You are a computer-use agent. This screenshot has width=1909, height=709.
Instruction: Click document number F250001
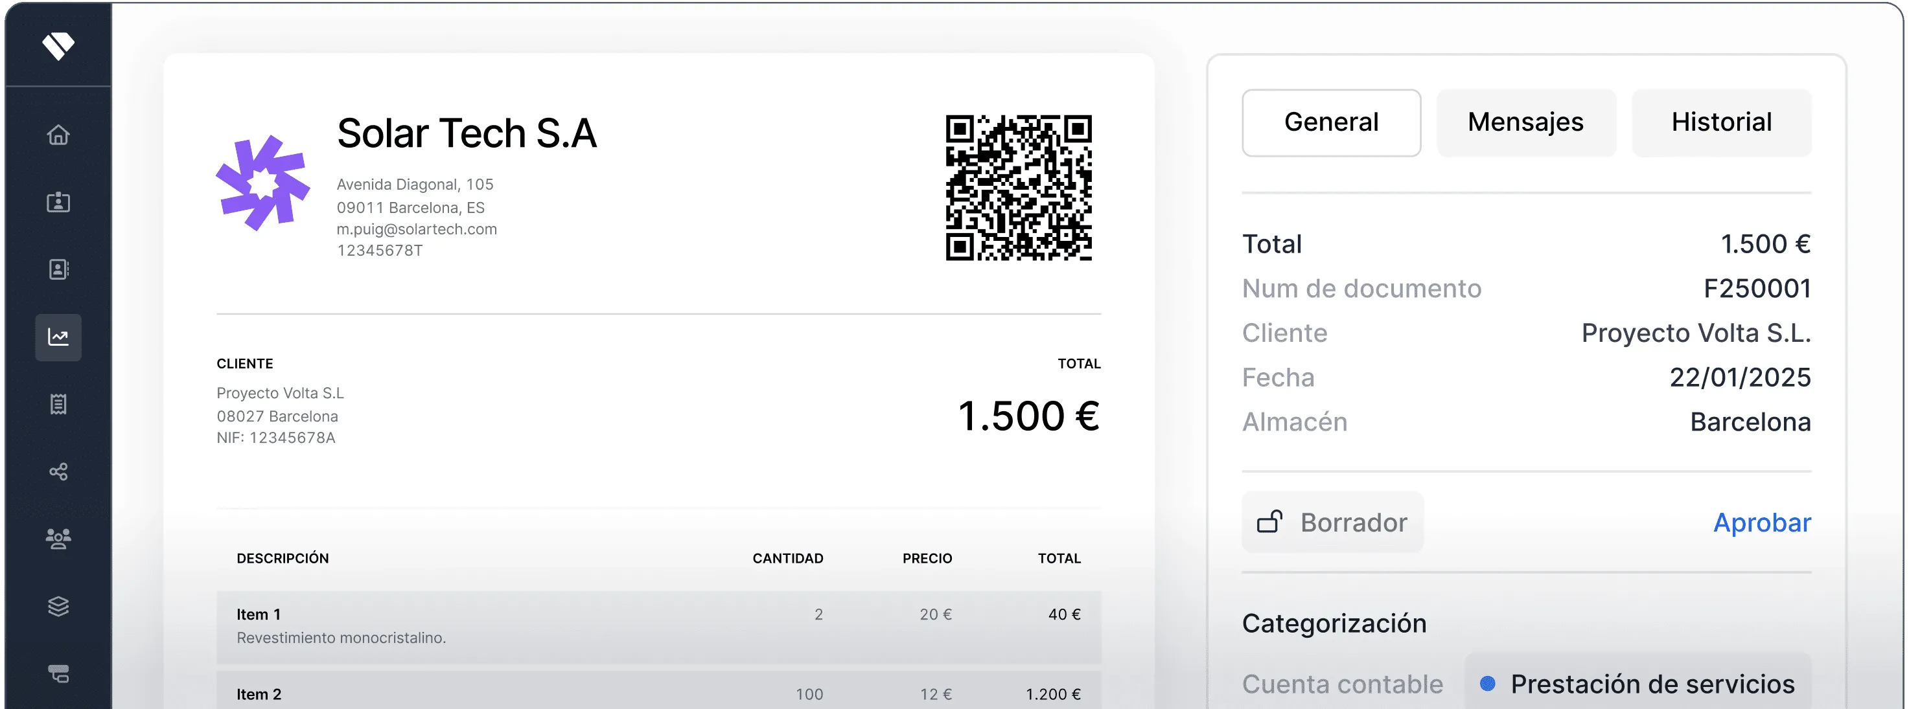click(x=1757, y=289)
